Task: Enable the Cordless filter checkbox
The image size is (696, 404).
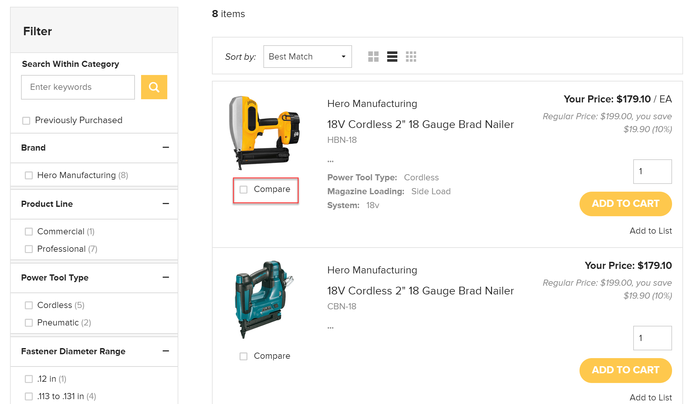Action: [x=29, y=305]
